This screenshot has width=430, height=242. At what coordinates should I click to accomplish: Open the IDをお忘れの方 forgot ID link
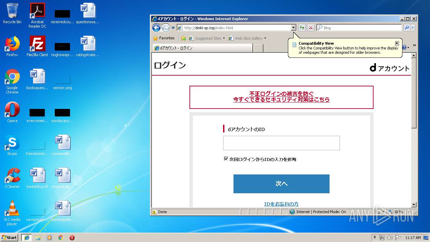[281, 204]
